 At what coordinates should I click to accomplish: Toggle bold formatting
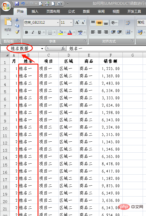coord(26,32)
